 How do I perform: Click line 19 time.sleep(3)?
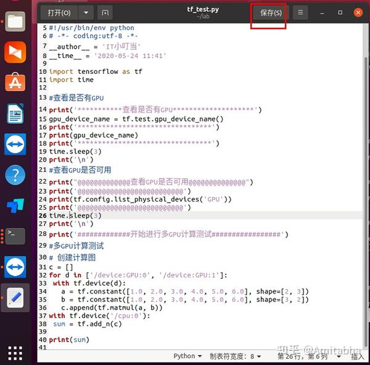pos(75,152)
